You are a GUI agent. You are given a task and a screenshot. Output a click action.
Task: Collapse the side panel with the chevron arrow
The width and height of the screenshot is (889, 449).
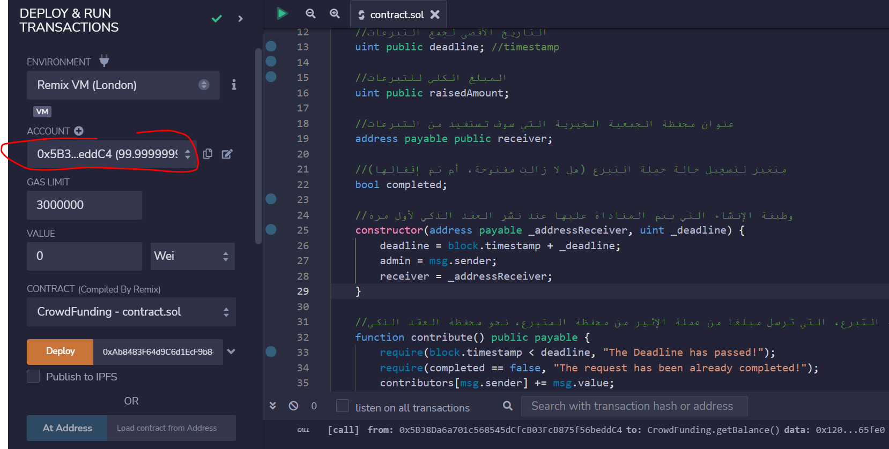tap(240, 19)
